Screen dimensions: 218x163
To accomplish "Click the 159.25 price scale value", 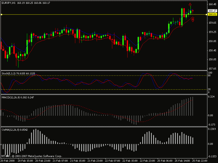I will tap(212, 32).
